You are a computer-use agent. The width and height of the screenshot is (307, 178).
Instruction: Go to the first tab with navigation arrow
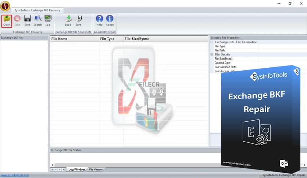click(52, 170)
